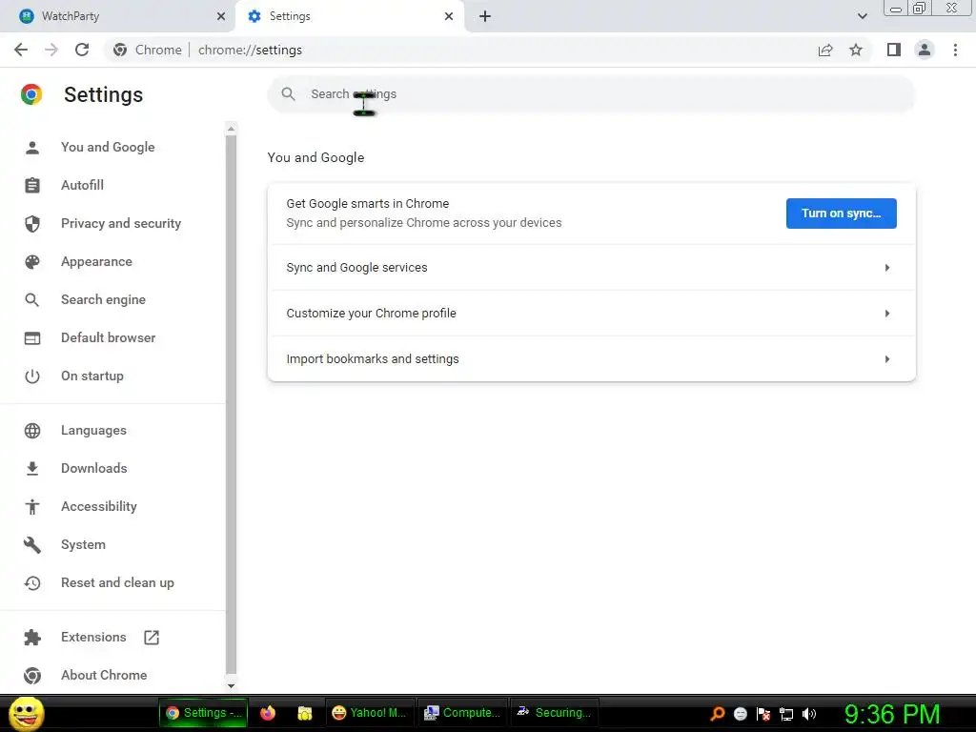
Task: Expand Sync and Google services
Action: (x=591, y=268)
